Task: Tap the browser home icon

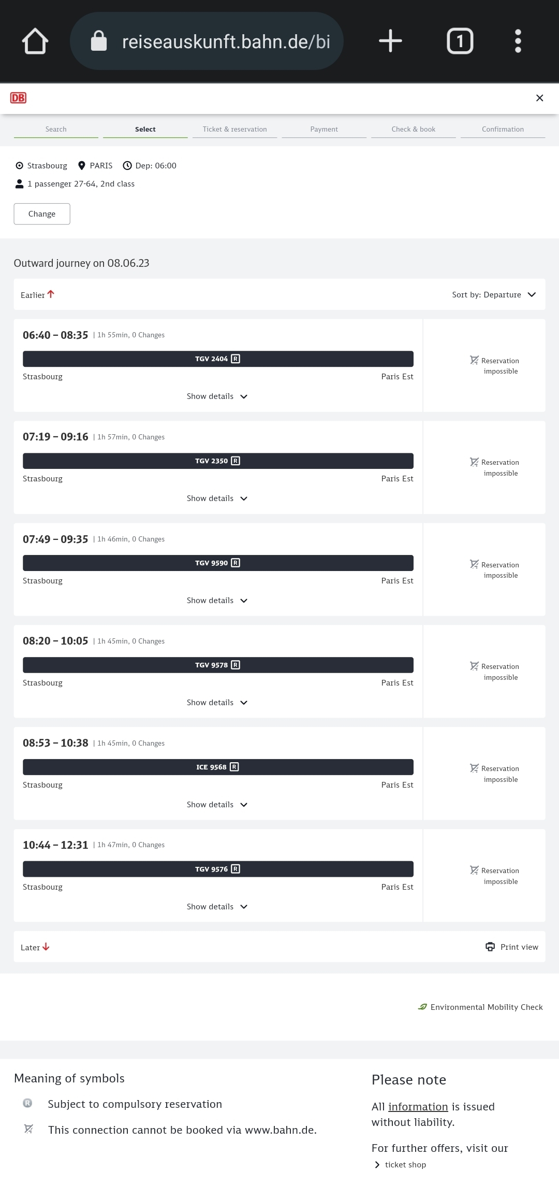Action: (x=35, y=41)
